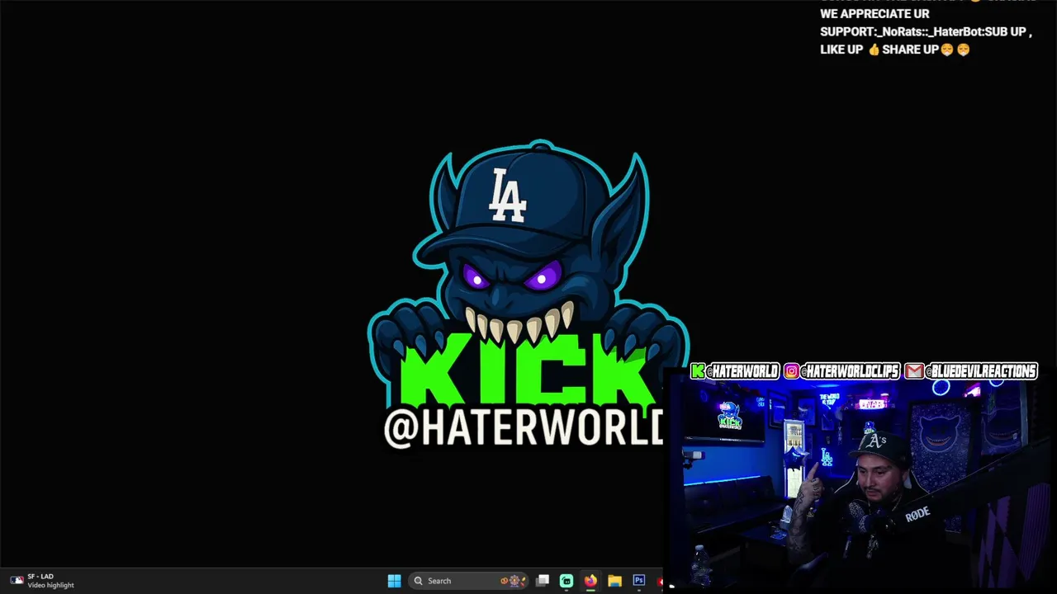Launch Photoshop from the taskbar
This screenshot has height=594, width=1057.
[638, 581]
